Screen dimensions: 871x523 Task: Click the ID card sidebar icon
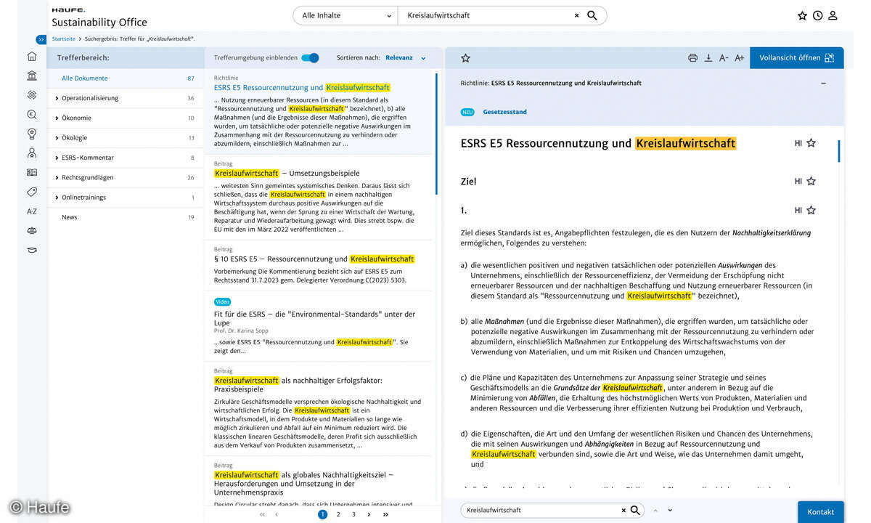click(31, 173)
